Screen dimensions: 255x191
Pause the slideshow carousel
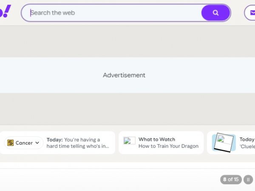click(248, 180)
